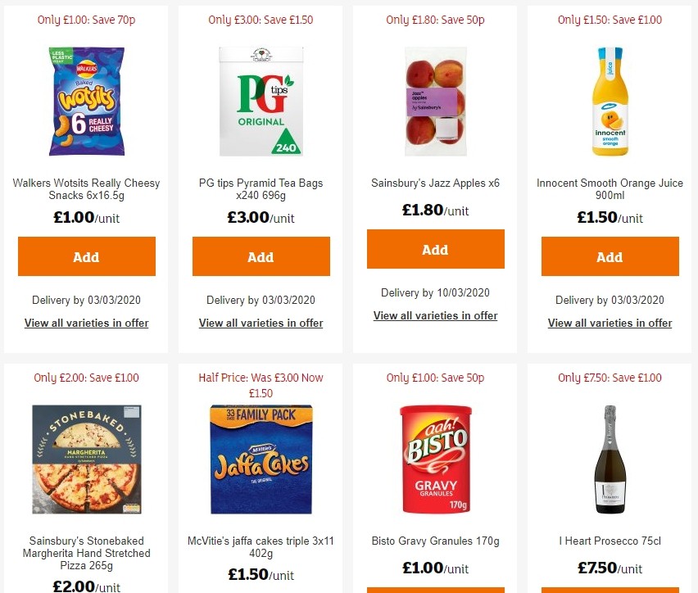Viewport: 698px width, 593px height.
Task: View all varieties in the PG tips offer
Action: [x=261, y=323]
